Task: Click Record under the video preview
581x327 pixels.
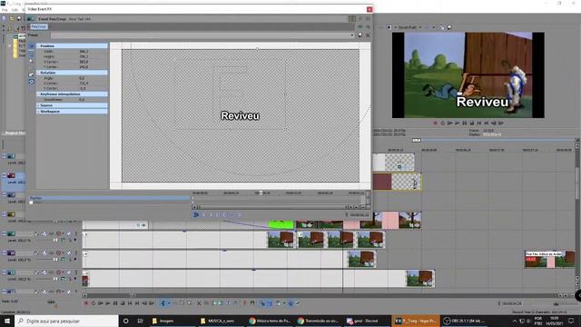Action: 436,124
